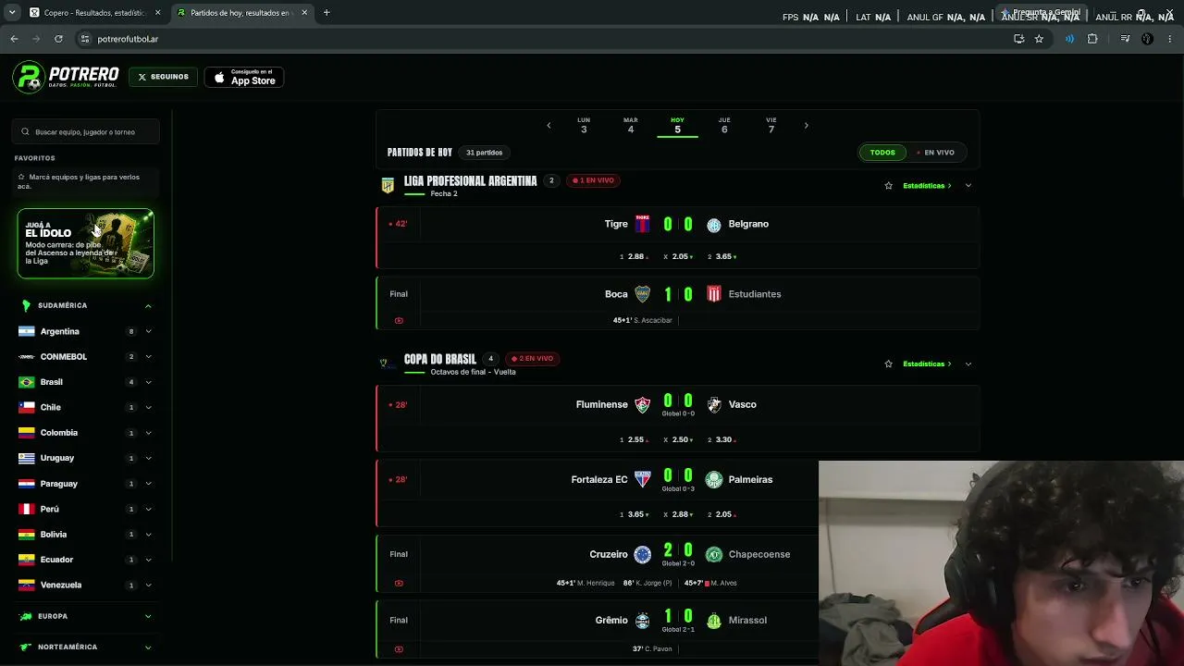Select the JUE 6 date tab
This screenshot has width=1184, height=666.
pos(724,126)
